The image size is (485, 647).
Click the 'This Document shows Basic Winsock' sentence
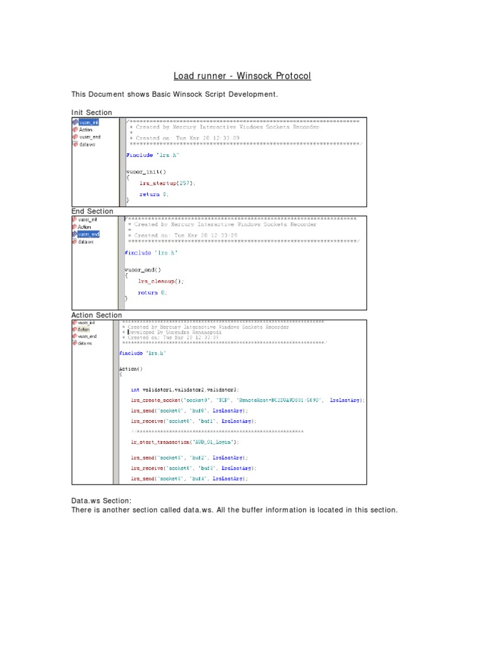pos(174,95)
